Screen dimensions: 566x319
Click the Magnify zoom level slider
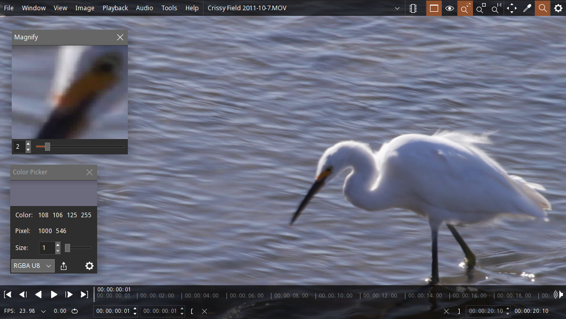coord(80,147)
